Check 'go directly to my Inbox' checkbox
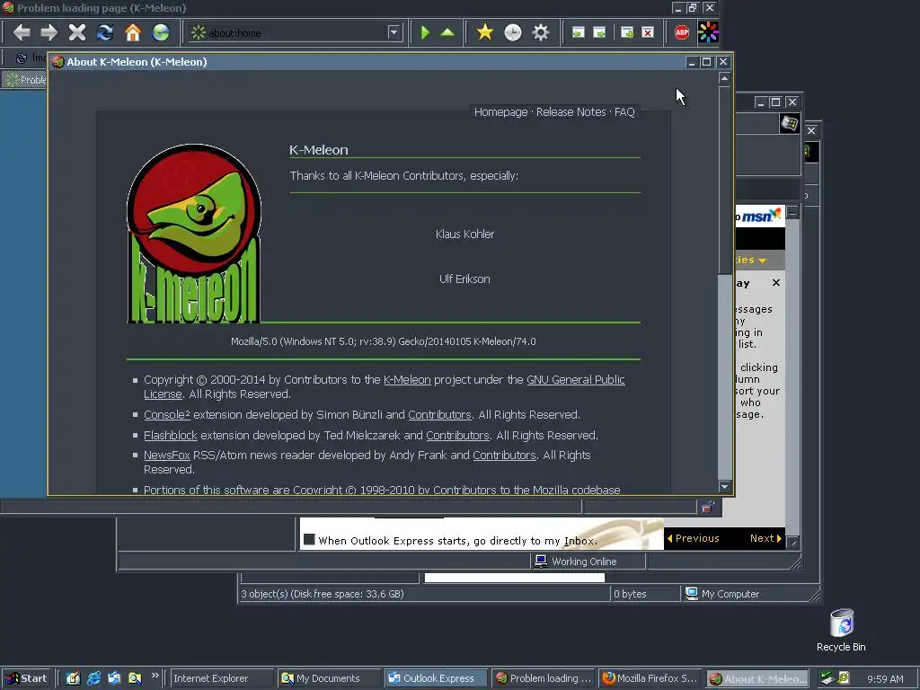 pos(309,539)
